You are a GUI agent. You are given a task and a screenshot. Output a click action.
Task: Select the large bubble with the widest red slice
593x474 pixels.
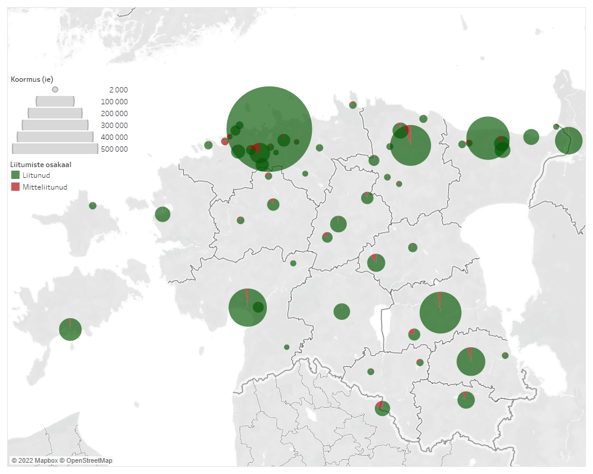pos(411,145)
